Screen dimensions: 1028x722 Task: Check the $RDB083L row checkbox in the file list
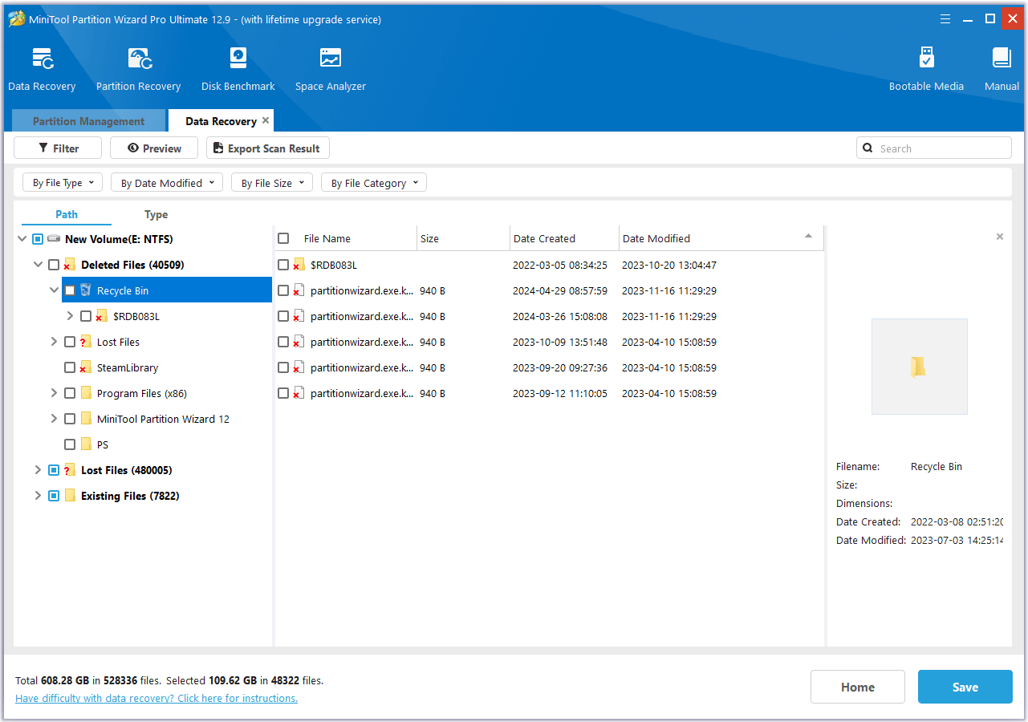[283, 265]
